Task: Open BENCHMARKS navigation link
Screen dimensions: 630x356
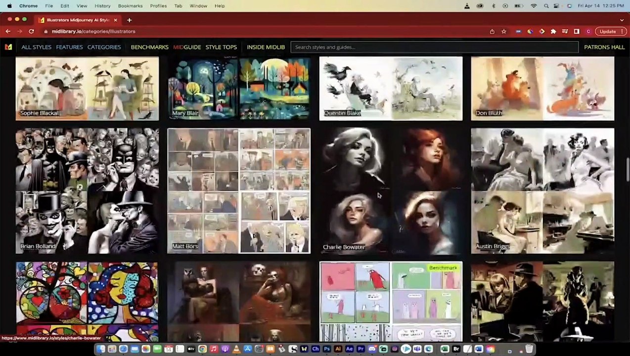Action: (x=149, y=47)
